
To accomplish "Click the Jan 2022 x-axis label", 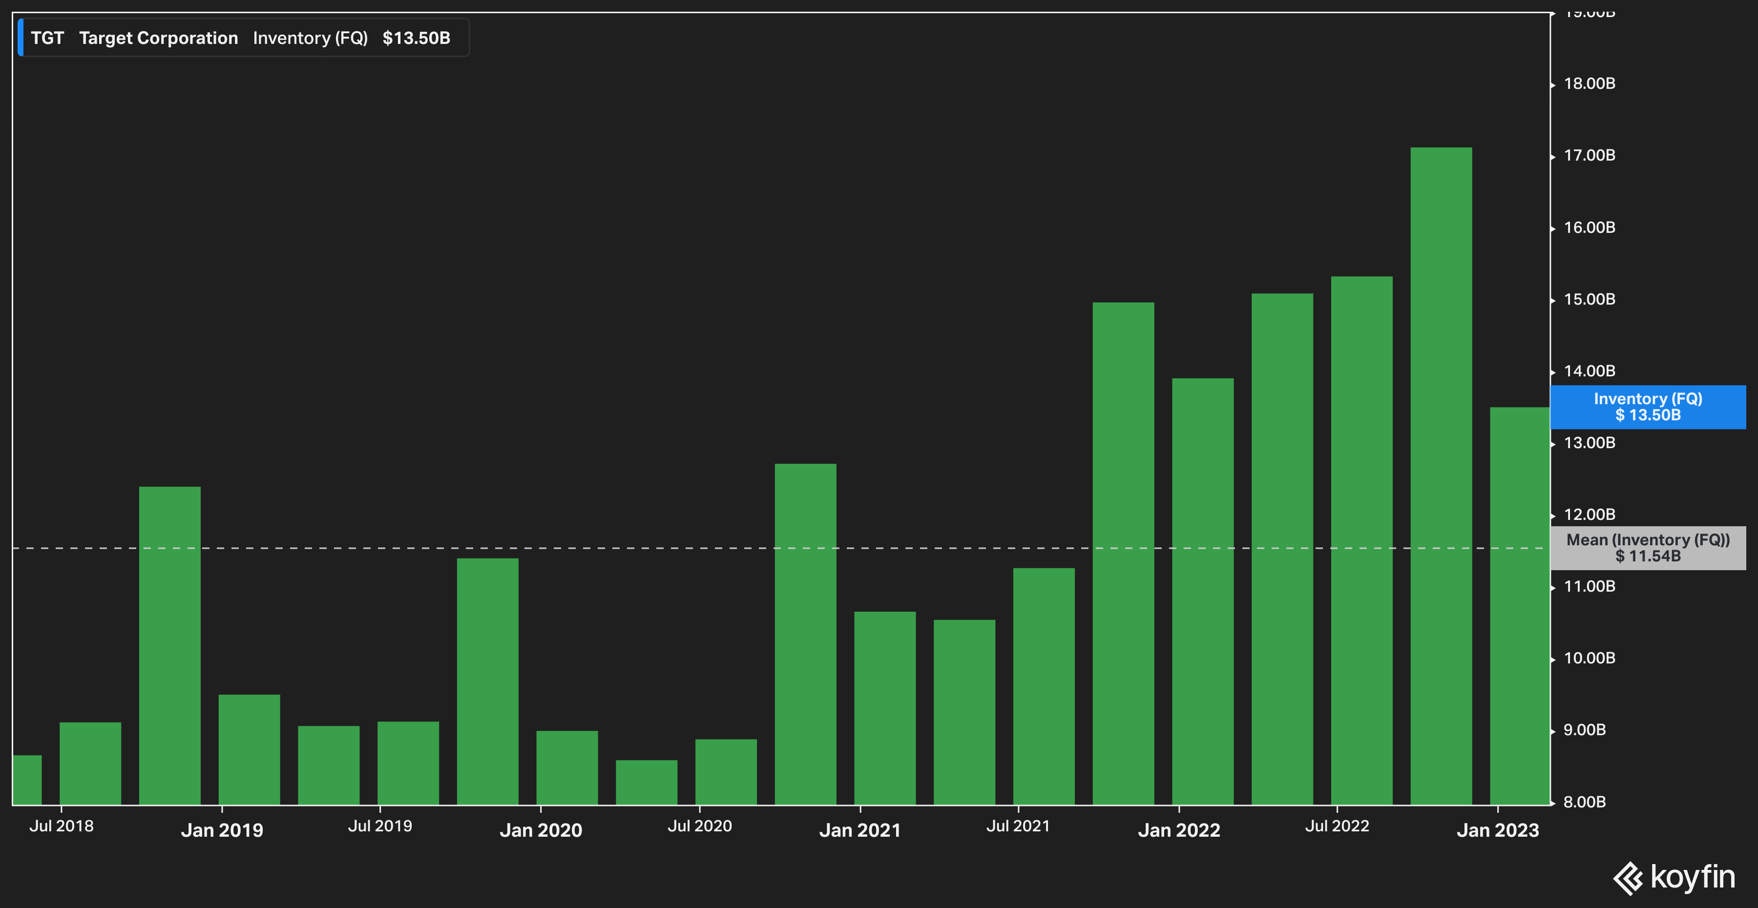I will 1179,830.
